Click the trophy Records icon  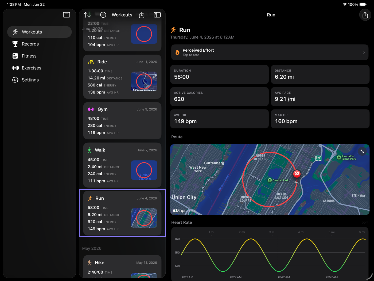(15, 44)
